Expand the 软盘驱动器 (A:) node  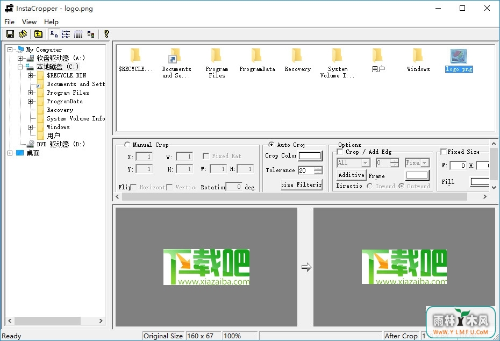click(x=20, y=59)
